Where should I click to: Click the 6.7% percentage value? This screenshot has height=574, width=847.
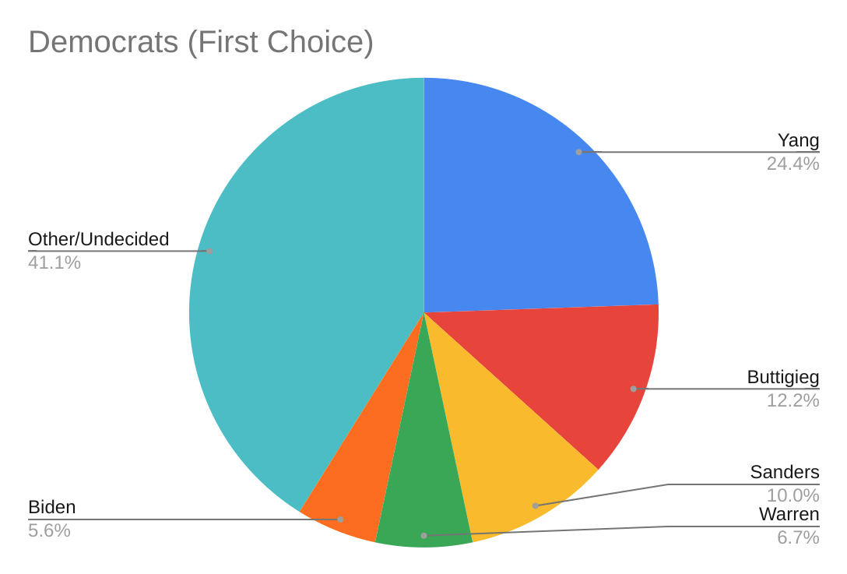tap(798, 537)
